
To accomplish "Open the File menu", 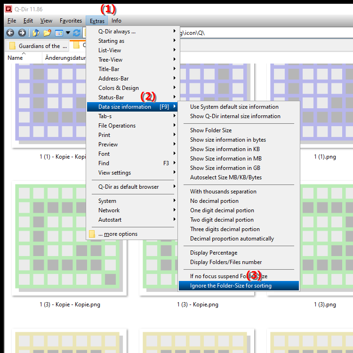I will (x=12, y=21).
